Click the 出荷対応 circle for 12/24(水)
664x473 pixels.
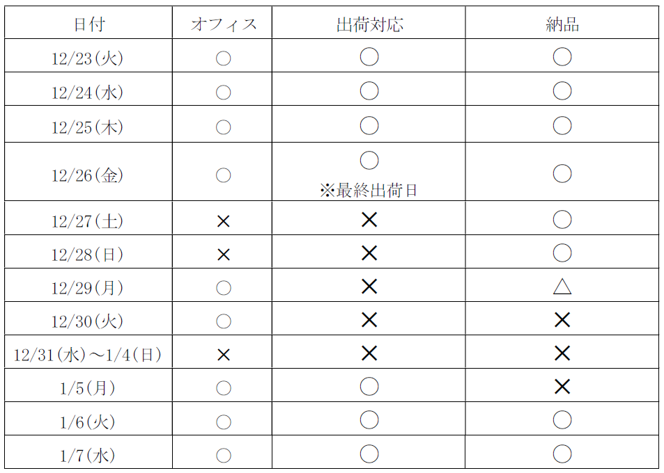[x=369, y=91]
